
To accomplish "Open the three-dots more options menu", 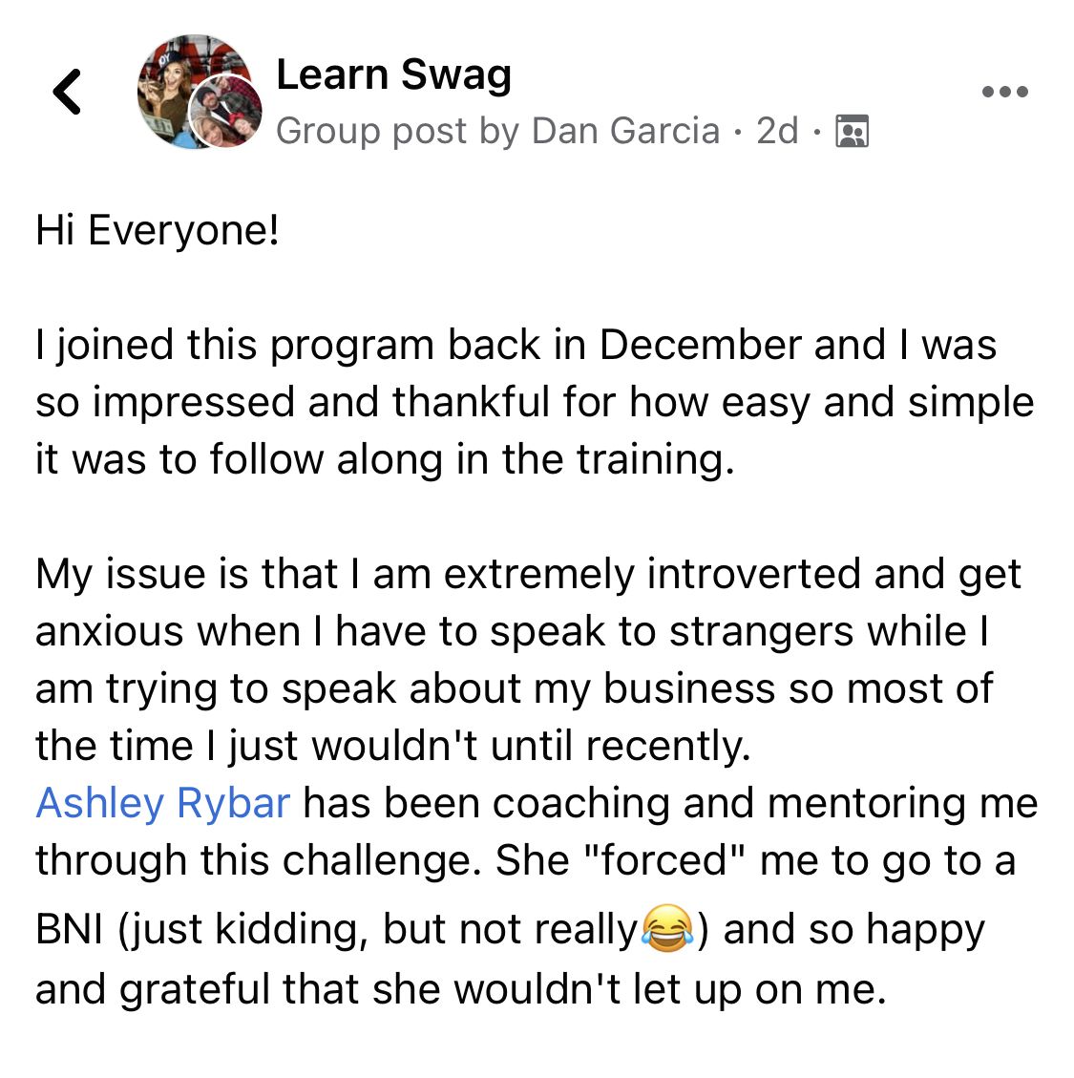I will [x=1004, y=93].
